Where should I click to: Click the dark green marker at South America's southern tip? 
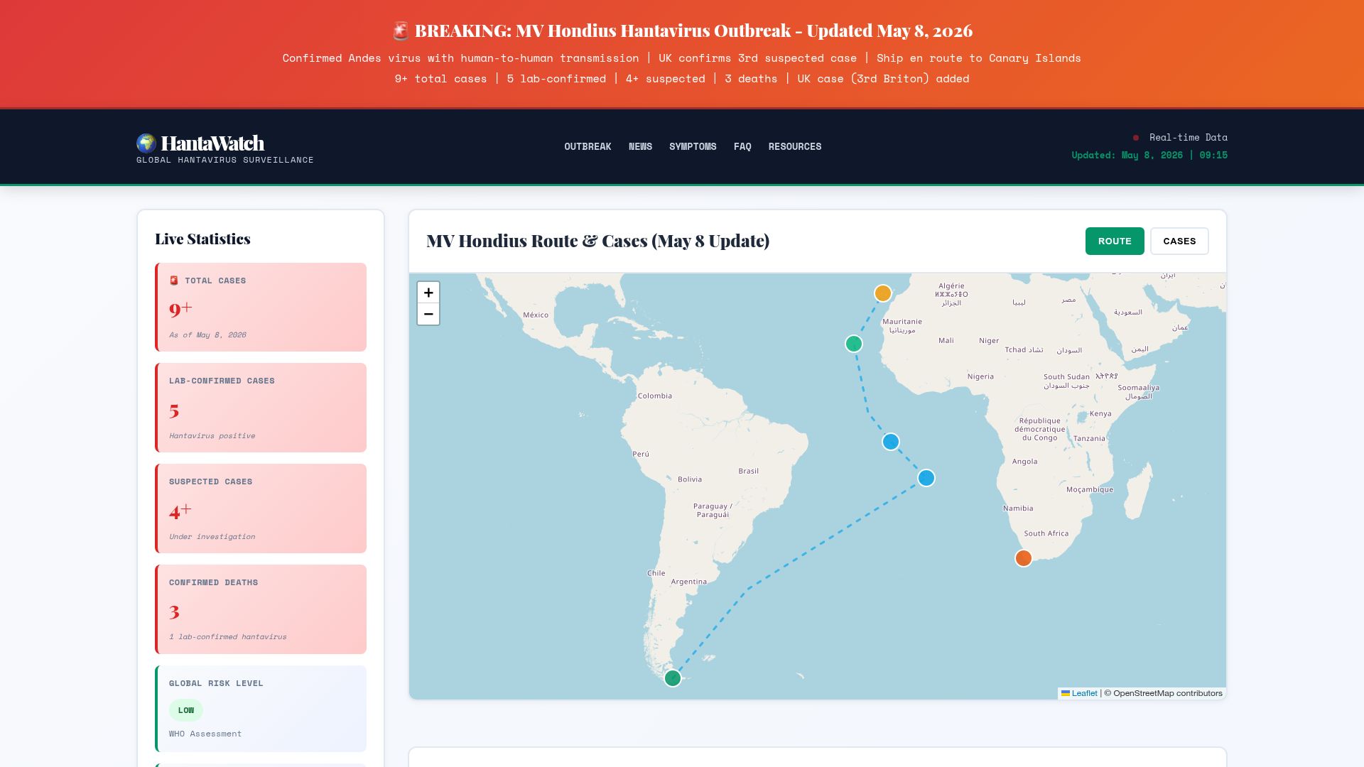point(673,678)
